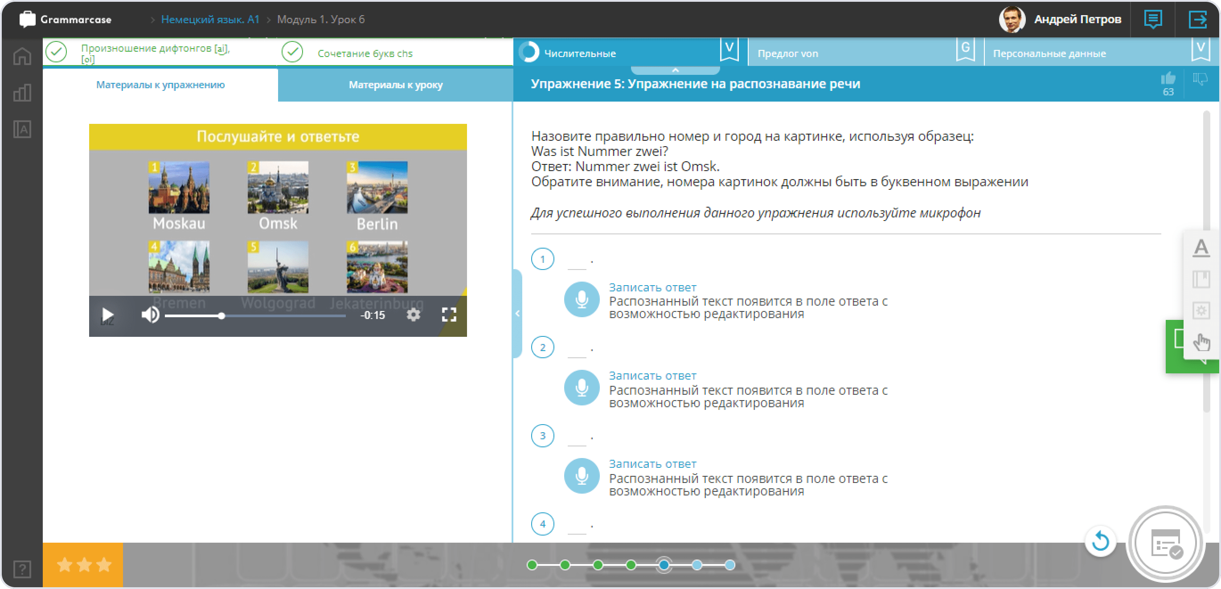Click Записать ответ link for question 3
1221x589 pixels.
[x=652, y=463]
